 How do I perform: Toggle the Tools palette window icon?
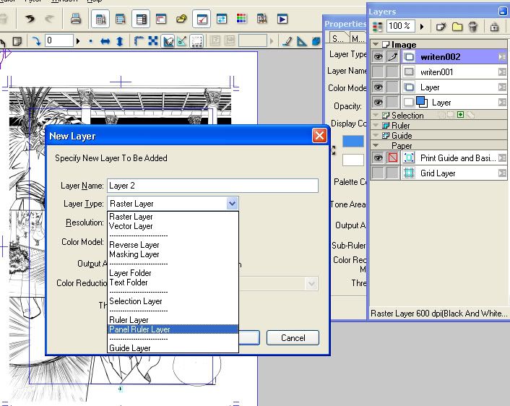[100, 20]
